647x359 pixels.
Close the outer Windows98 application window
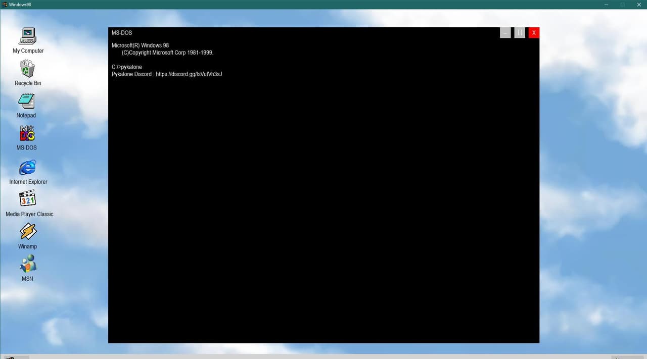(x=639, y=5)
